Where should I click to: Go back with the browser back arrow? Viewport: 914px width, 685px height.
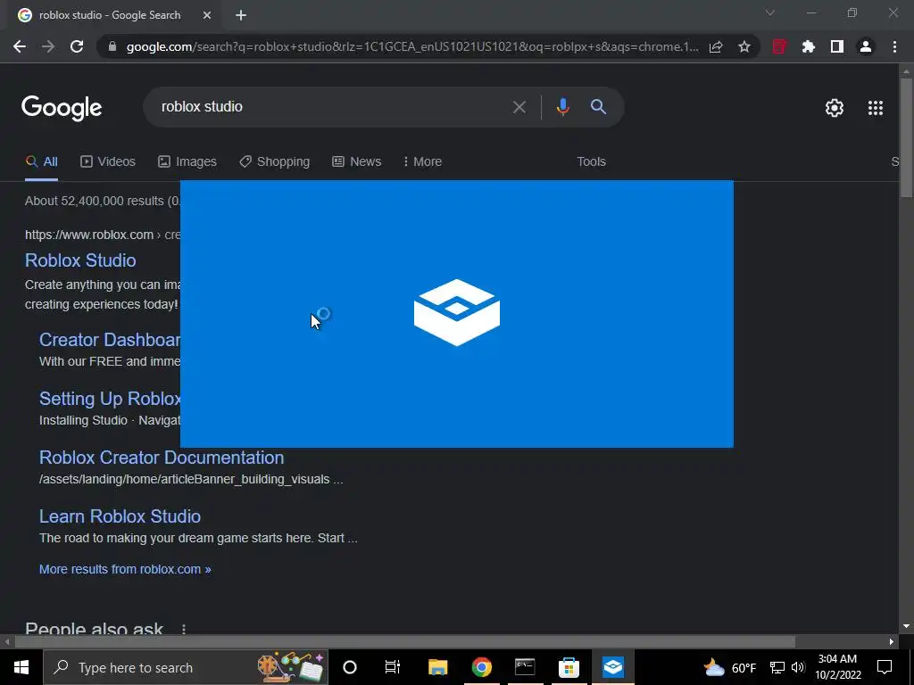click(x=20, y=46)
